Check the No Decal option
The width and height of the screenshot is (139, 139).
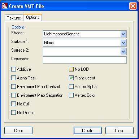(13, 113)
